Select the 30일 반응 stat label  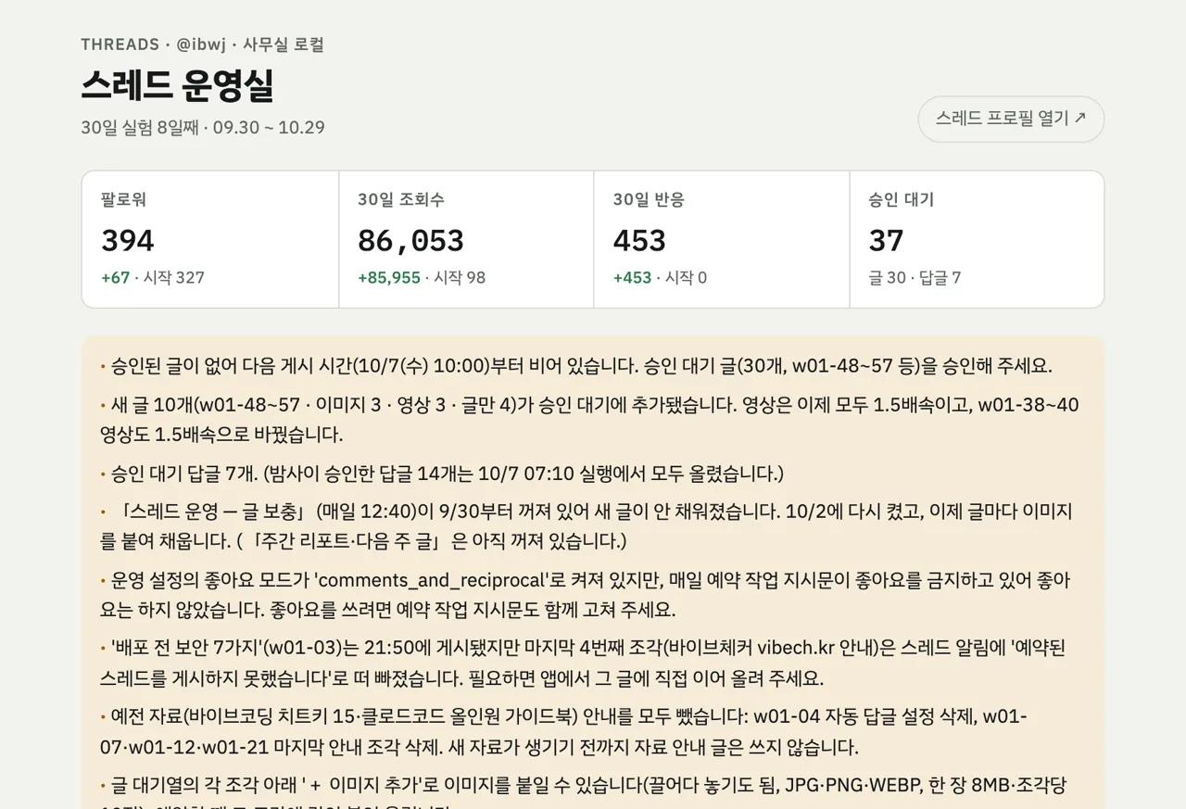[x=649, y=199]
